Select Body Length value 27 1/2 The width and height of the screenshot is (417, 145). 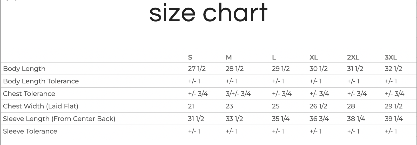(197, 69)
